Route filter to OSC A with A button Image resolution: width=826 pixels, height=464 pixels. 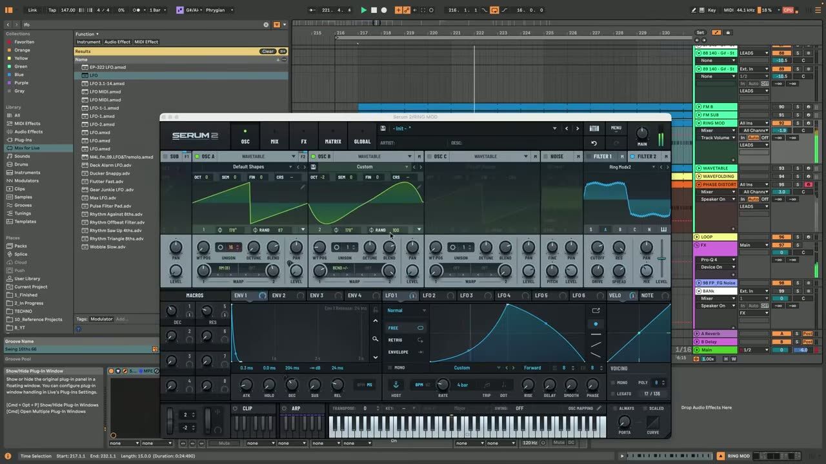click(x=605, y=229)
